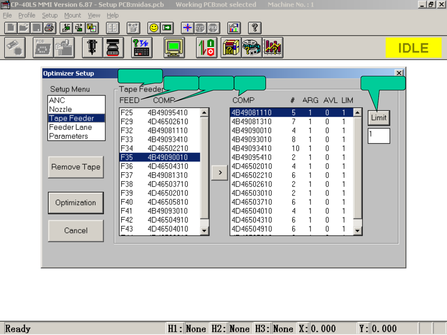The image size is (447, 335).
Task: Open the Setup menu
Action: pos(50,15)
